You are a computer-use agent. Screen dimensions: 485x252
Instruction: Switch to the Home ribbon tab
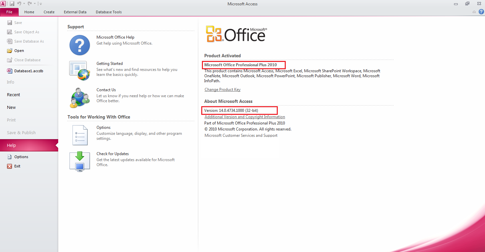(29, 12)
